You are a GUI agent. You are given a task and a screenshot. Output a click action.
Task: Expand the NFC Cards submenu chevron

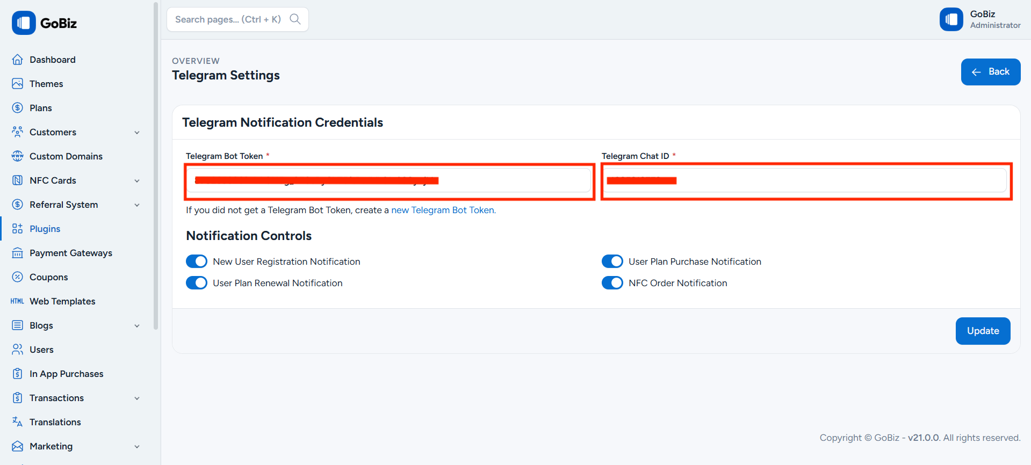[137, 181]
